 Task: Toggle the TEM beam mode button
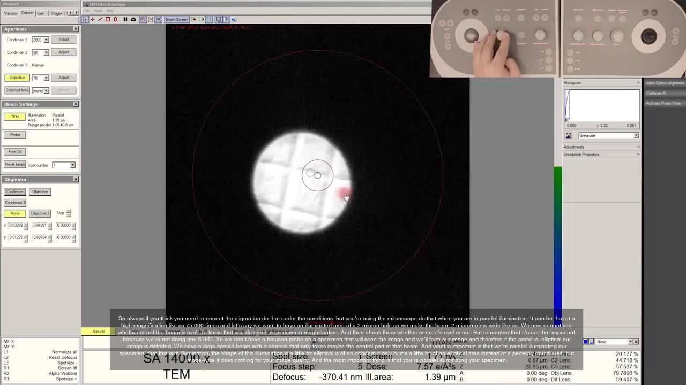14,117
